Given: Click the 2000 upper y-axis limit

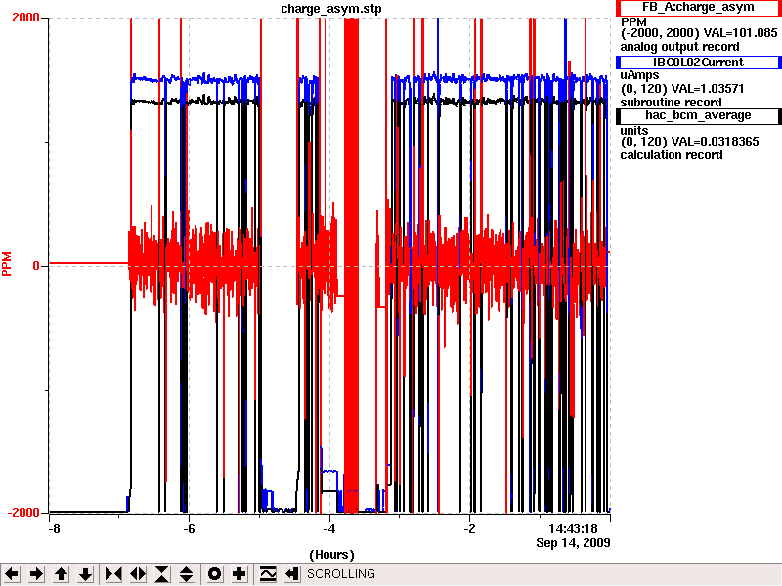Looking at the screenshot, I should [x=25, y=18].
